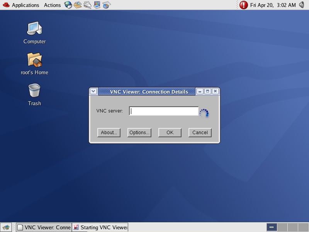The image size is (309, 232).
Task: Open the Actions menu
Action: click(52, 5)
